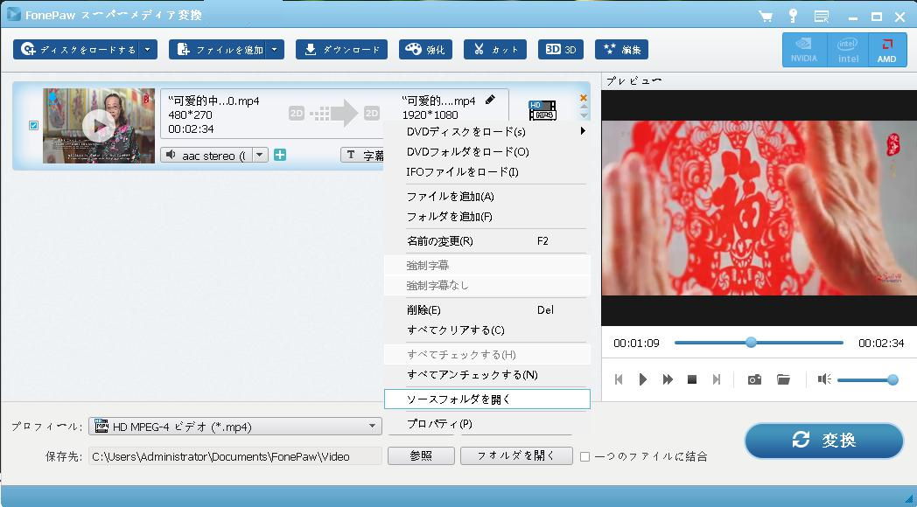This screenshot has height=507, width=917.
Task: Choose DVDフォルダをロード(O) menu item
Action: [486, 152]
